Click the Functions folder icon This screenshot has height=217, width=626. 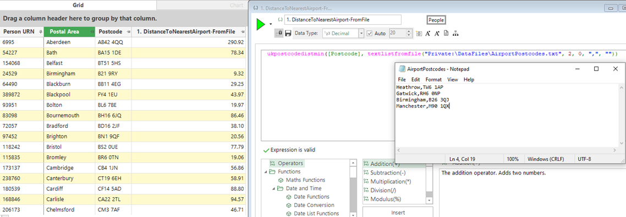click(272, 171)
